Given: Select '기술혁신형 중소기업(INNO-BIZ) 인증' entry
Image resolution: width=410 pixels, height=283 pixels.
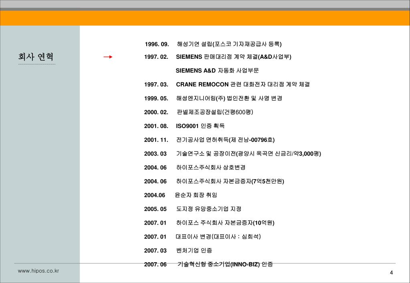Looking at the screenshot, I should [225, 264].
